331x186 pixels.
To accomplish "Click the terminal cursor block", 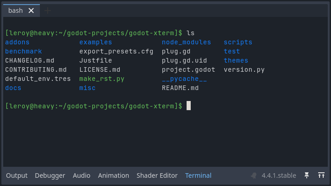I will (188, 106).
